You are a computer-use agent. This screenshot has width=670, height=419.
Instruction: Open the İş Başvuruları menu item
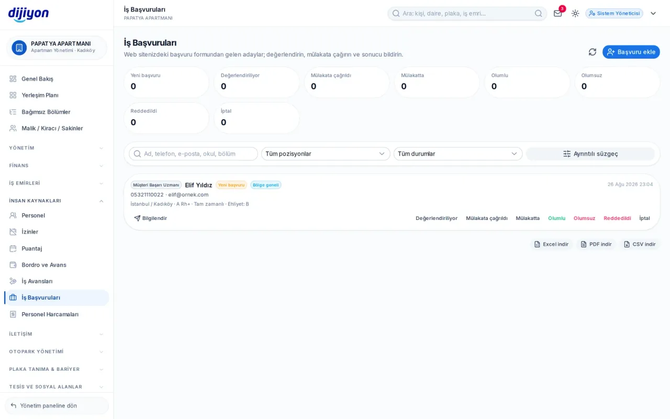(57, 297)
